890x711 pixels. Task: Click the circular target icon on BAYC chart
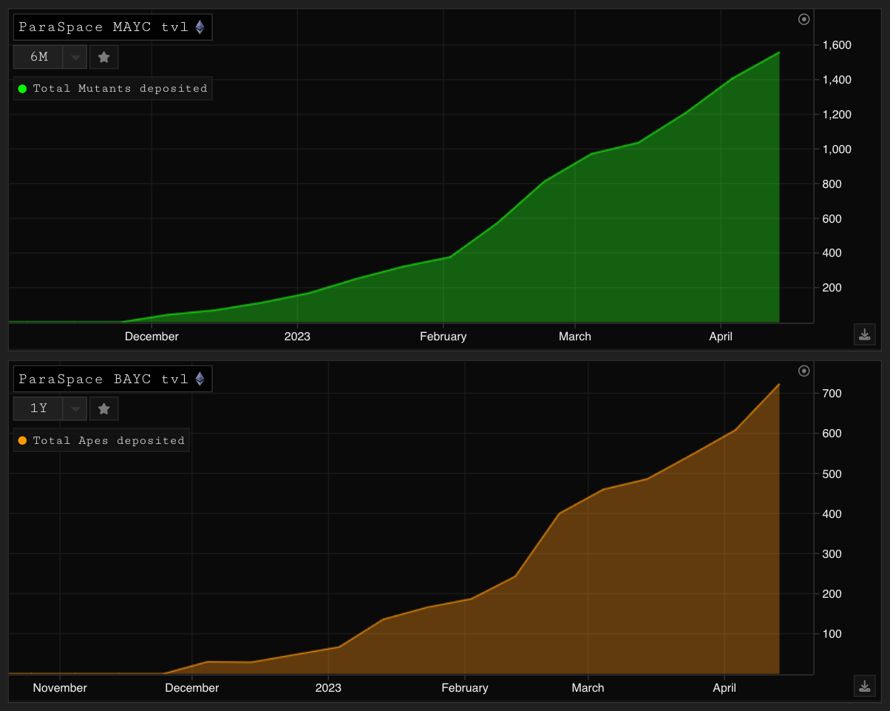pos(804,371)
